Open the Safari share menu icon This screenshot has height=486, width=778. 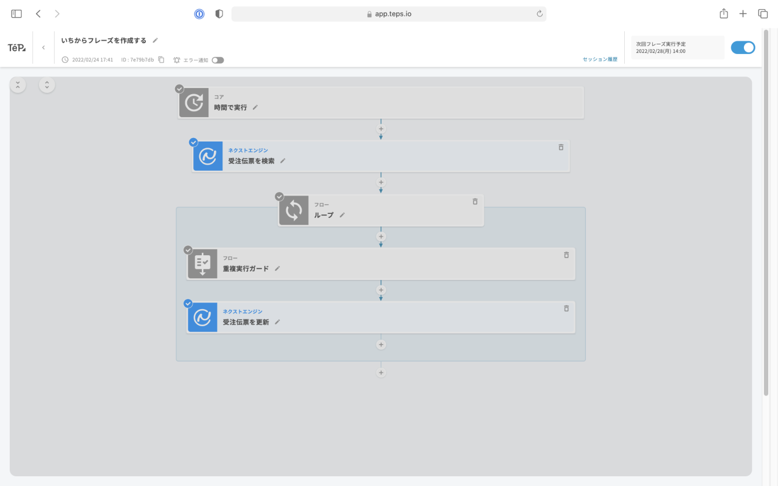pos(723,14)
